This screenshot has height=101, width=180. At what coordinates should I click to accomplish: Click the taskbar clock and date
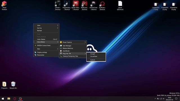(x=169, y=99)
